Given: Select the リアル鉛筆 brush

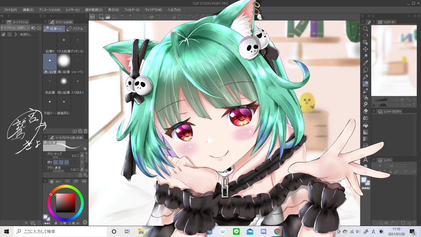Looking at the screenshot, I should pyautogui.click(x=64, y=44).
